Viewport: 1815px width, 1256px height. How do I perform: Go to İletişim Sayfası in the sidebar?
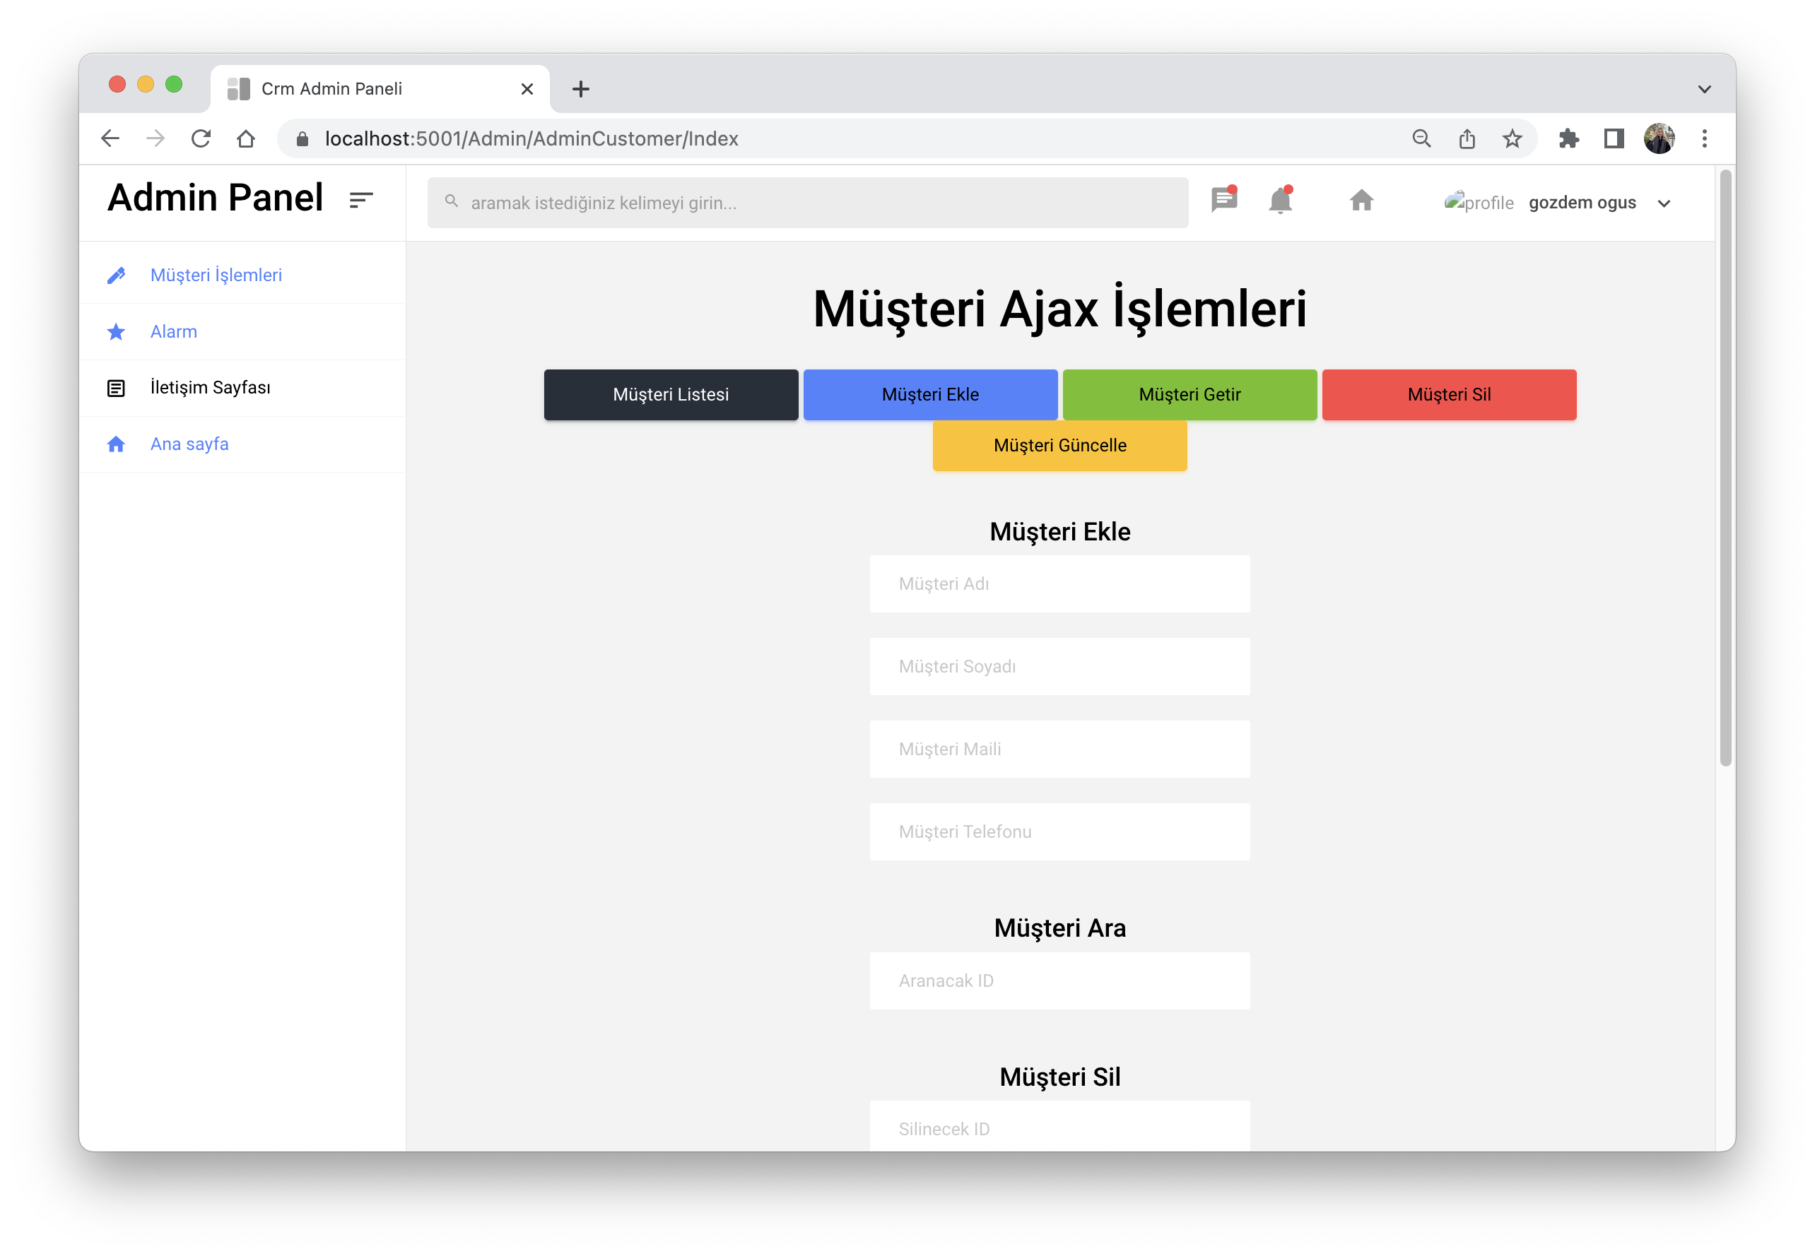pos(210,388)
